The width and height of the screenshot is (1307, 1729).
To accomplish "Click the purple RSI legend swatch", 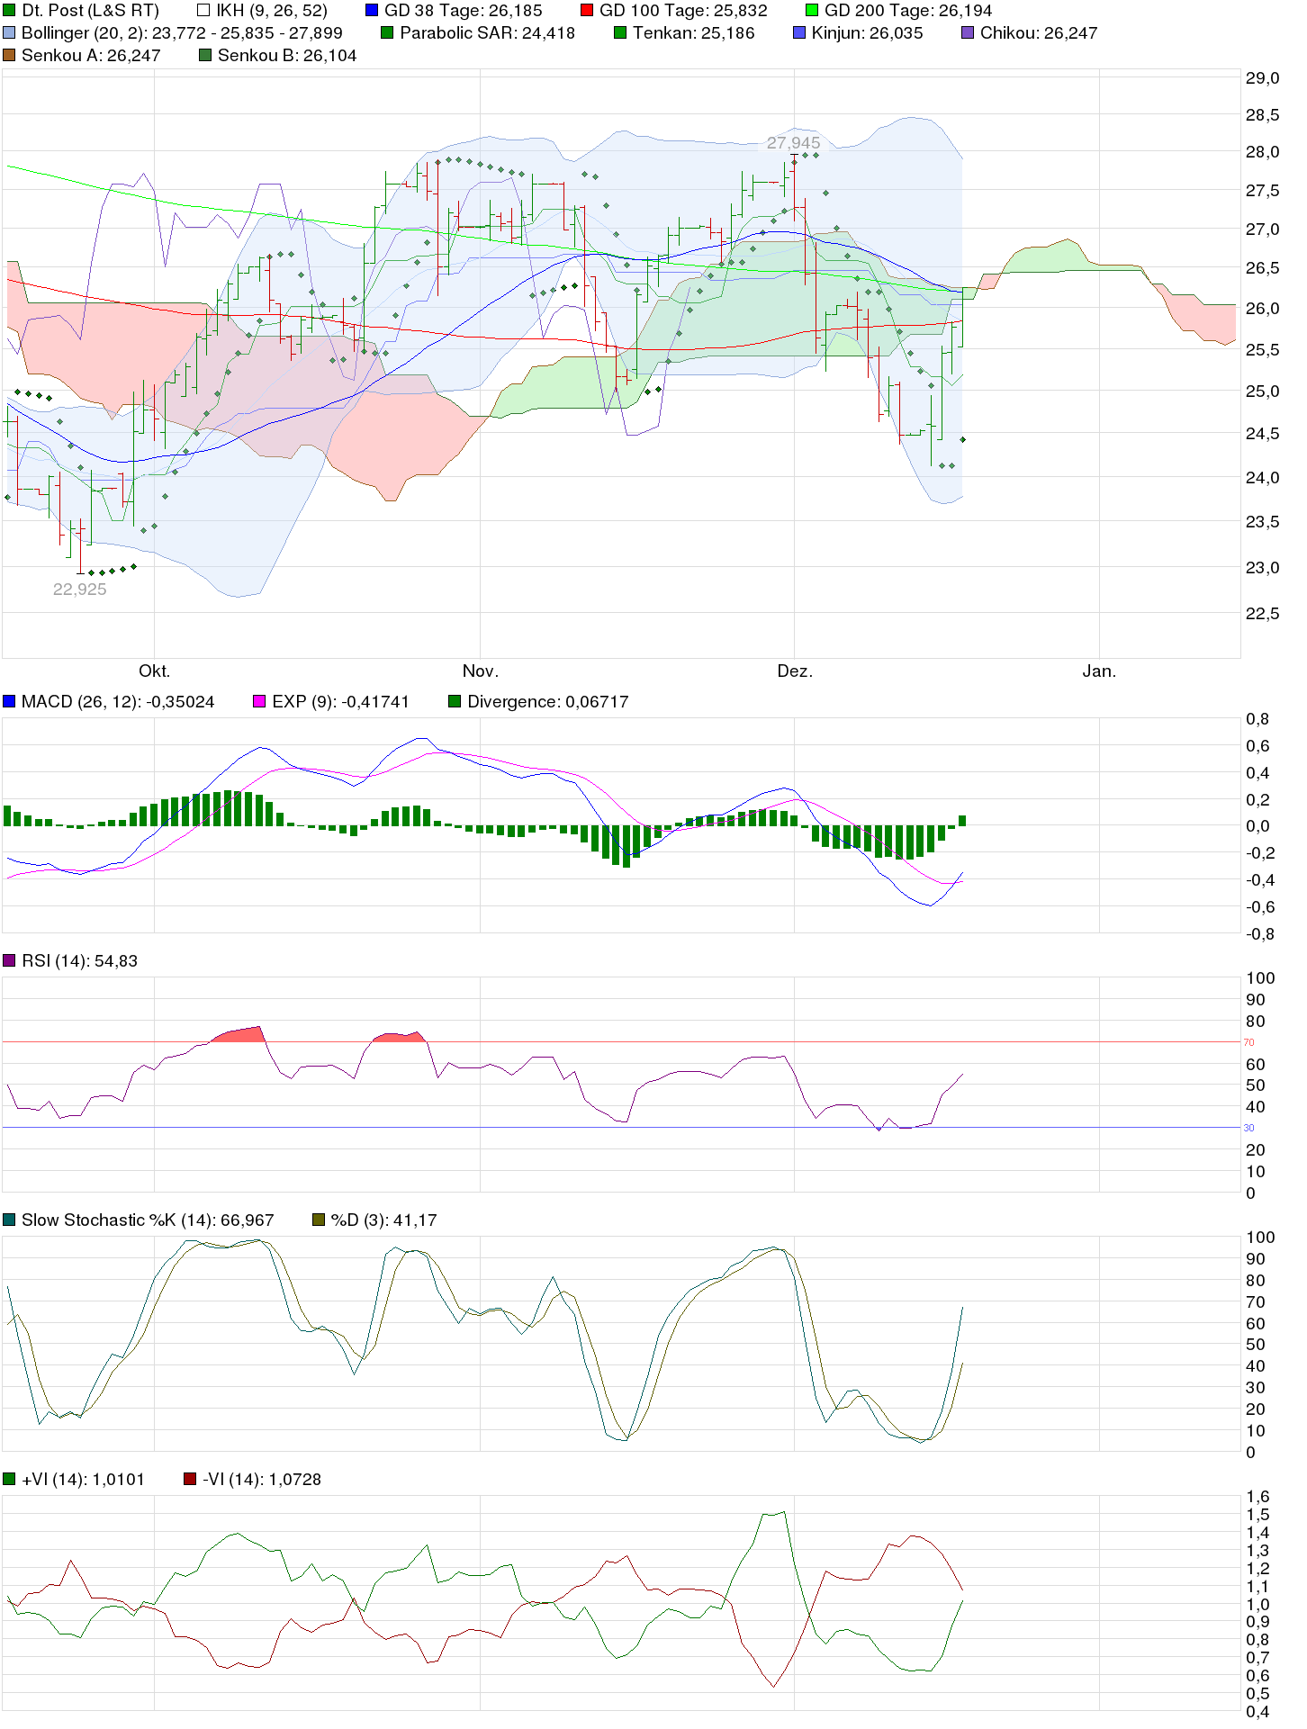I will coord(9,961).
